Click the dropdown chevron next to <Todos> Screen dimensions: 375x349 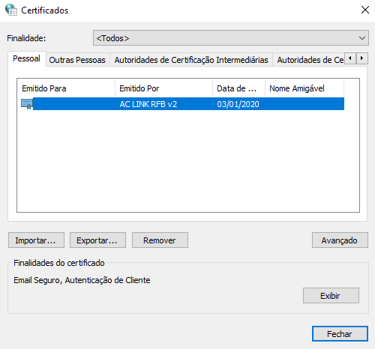pyautogui.click(x=362, y=38)
